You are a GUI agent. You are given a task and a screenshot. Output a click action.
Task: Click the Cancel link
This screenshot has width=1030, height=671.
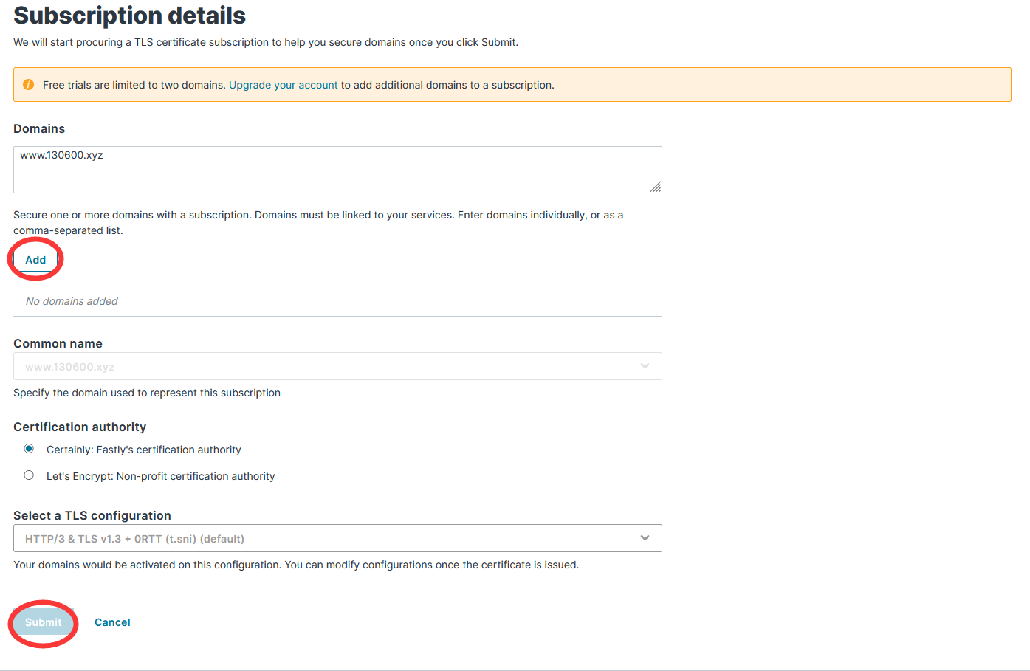(112, 622)
